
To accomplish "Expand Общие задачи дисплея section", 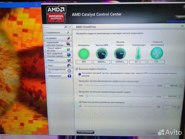I will [58, 49].
